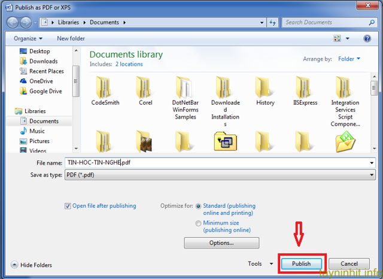The image size is (383, 279).
Task: Select OneDrive in the navigation pane
Action: (x=41, y=81)
